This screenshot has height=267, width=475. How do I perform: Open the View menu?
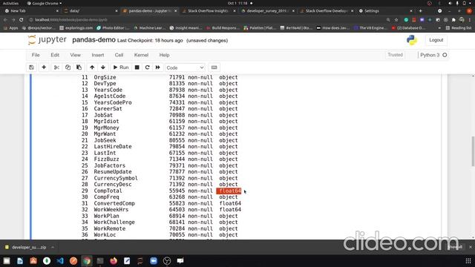point(76,55)
